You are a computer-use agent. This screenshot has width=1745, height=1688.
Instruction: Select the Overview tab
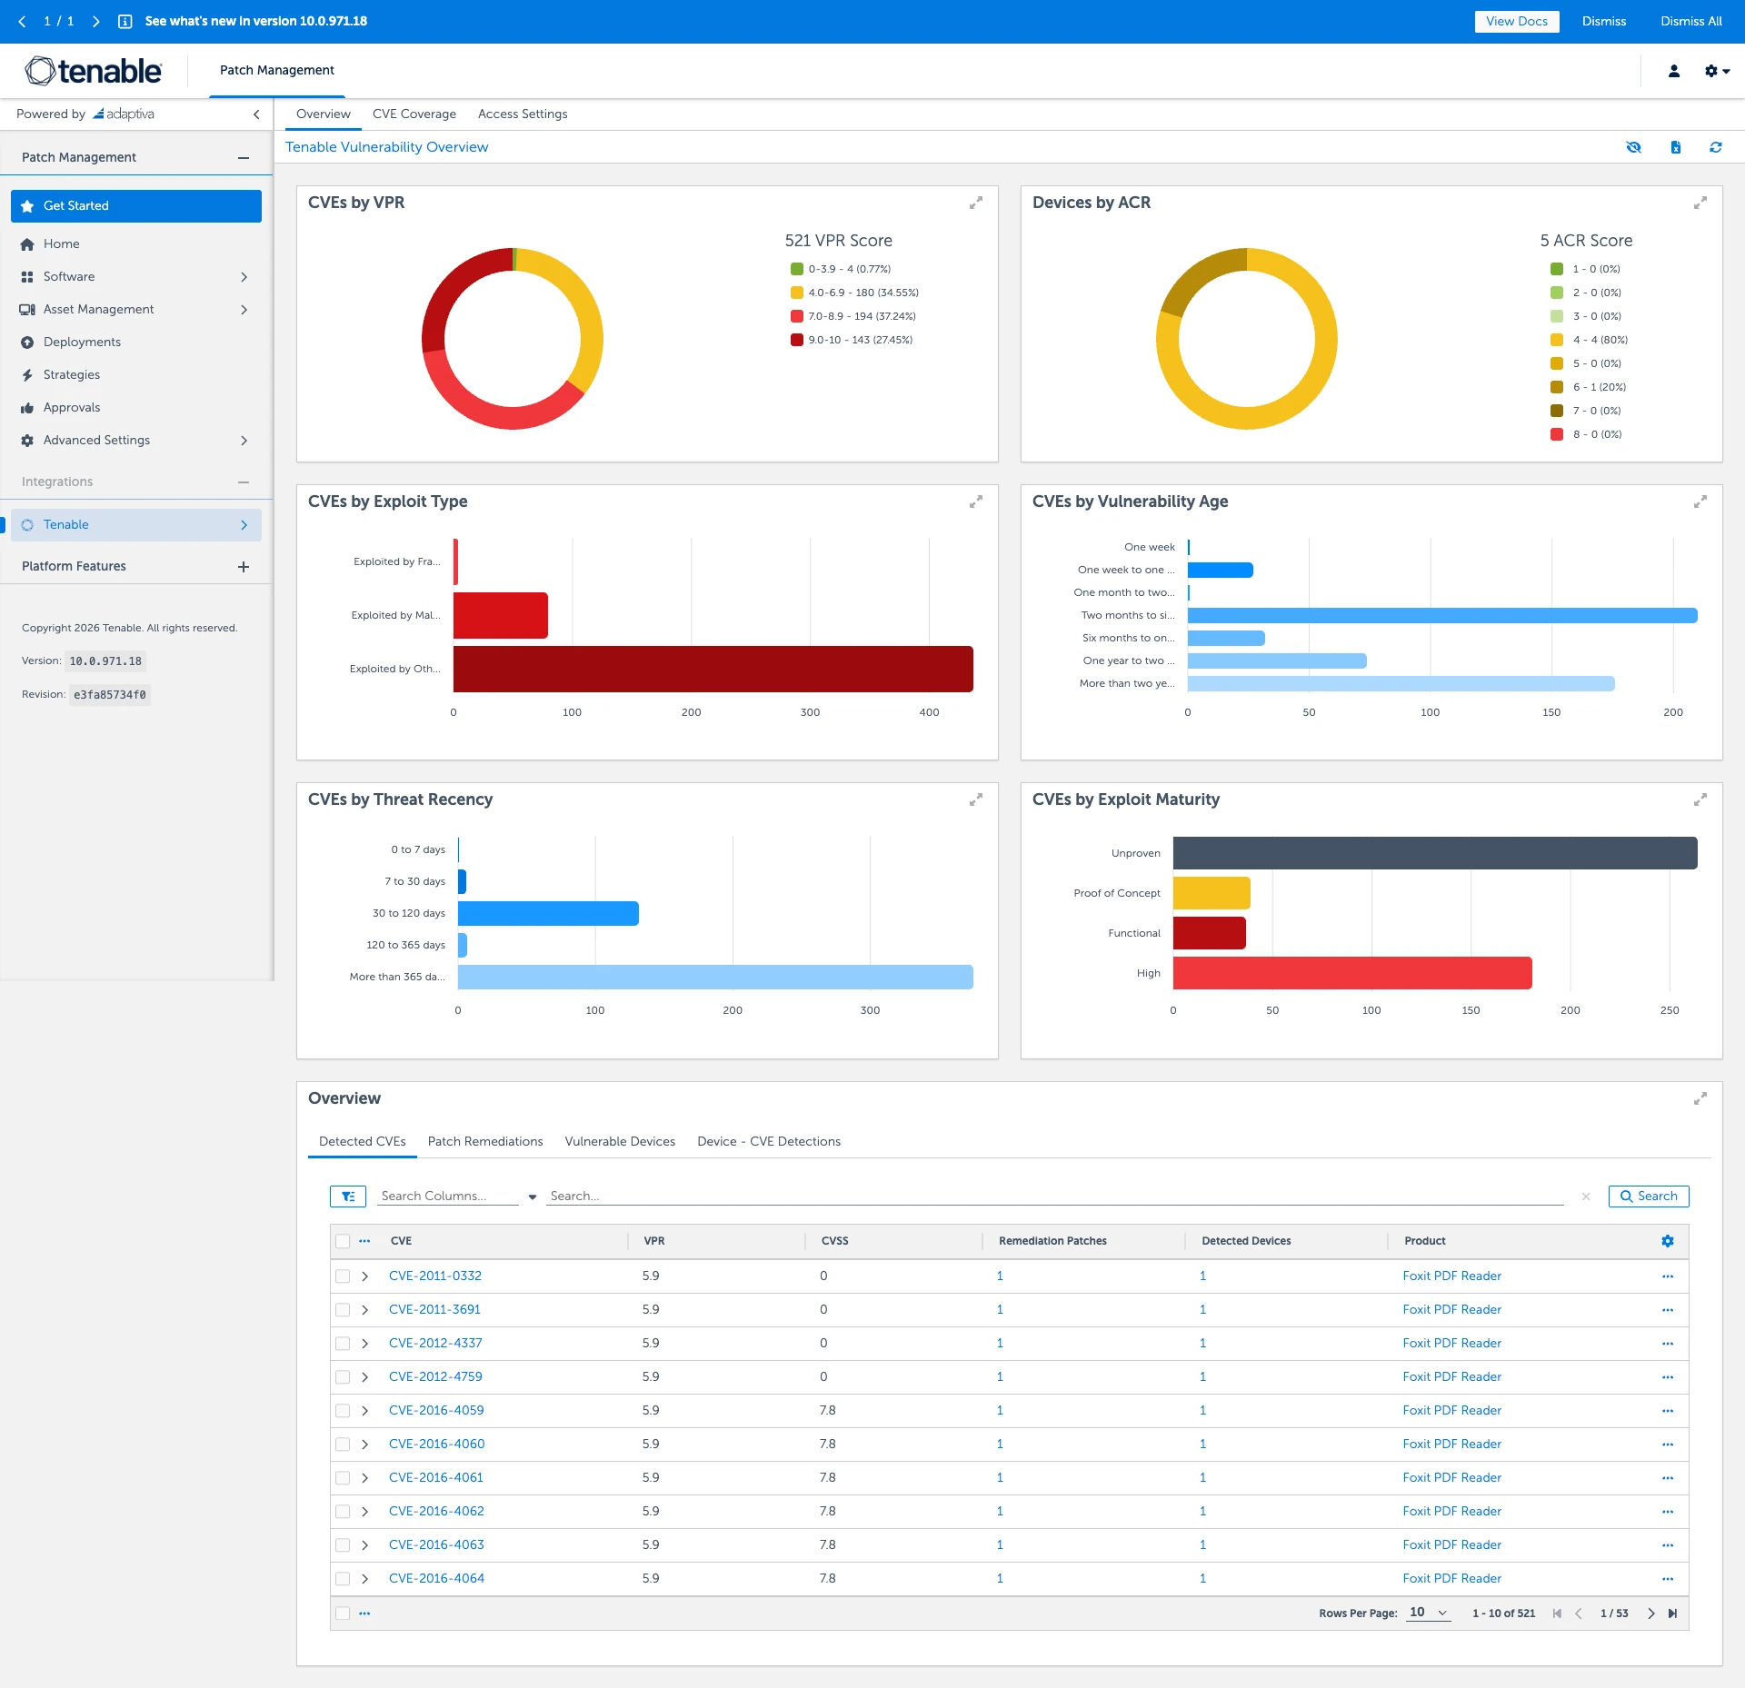[x=324, y=114]
